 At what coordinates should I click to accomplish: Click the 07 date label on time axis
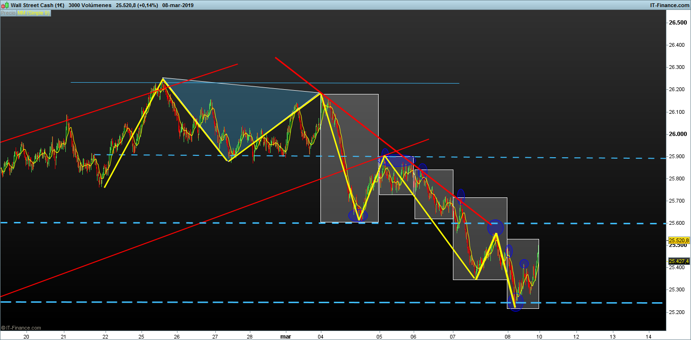pyautogui.click(x=453, y=336)
